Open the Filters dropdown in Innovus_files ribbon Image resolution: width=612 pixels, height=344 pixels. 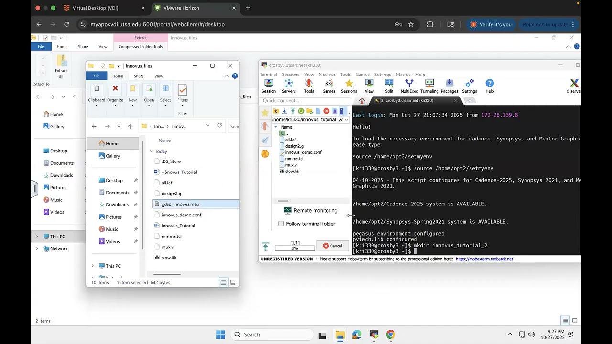click(183, 95)
